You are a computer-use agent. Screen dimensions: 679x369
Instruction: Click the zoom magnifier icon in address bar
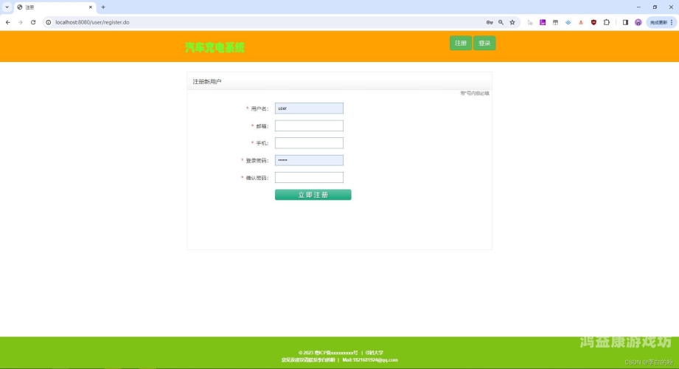tap(501, 22)
